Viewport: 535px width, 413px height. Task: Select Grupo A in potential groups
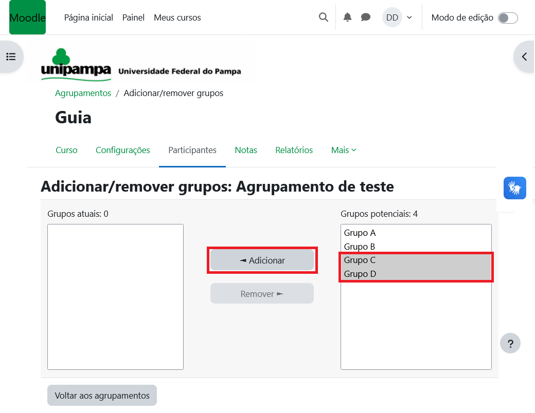point(360,233)
